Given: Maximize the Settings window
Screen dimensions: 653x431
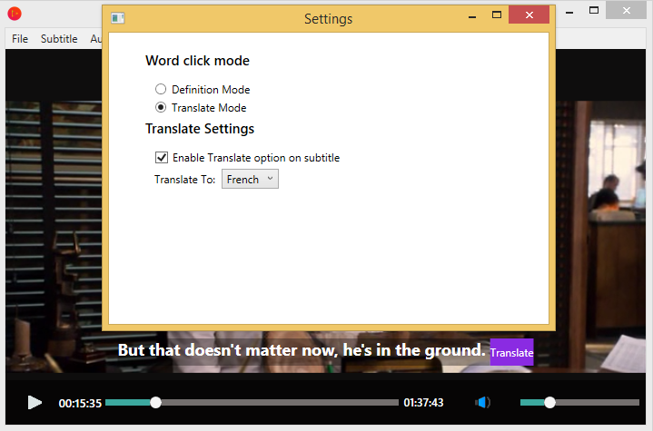Looking at the screenshot, I should click(496, 15).
